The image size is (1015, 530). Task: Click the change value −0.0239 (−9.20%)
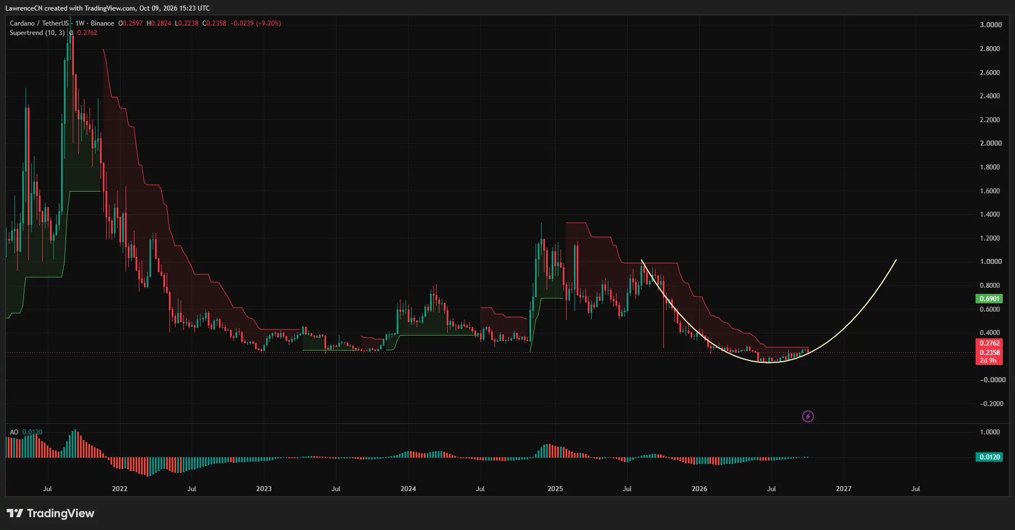(256, 23)
